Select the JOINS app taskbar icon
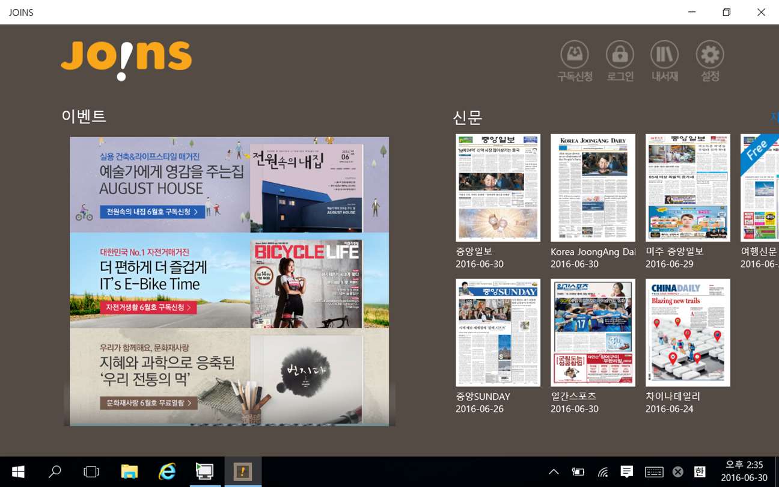The image size is (779, 487). [243, 472]
